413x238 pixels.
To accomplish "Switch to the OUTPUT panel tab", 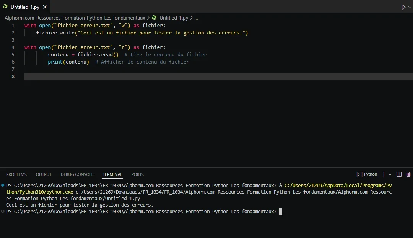I will [44, 174].
